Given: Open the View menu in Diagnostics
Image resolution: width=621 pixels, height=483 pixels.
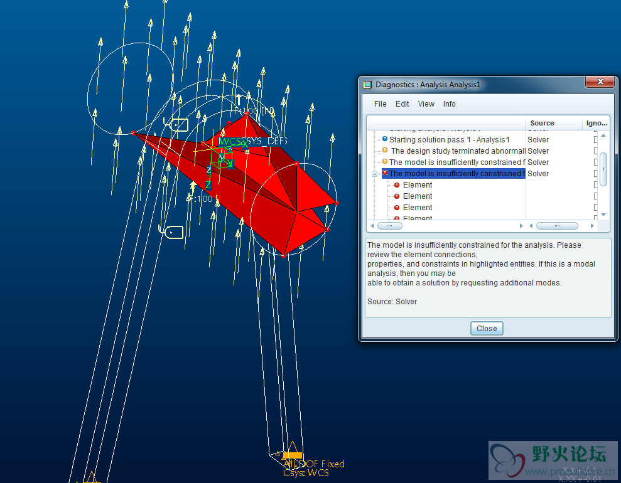Looking at the screenshot, I should (x=426, y=104).
